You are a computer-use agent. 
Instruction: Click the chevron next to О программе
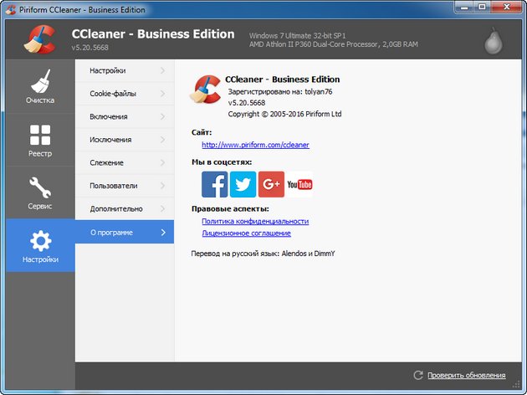[163, 233]
